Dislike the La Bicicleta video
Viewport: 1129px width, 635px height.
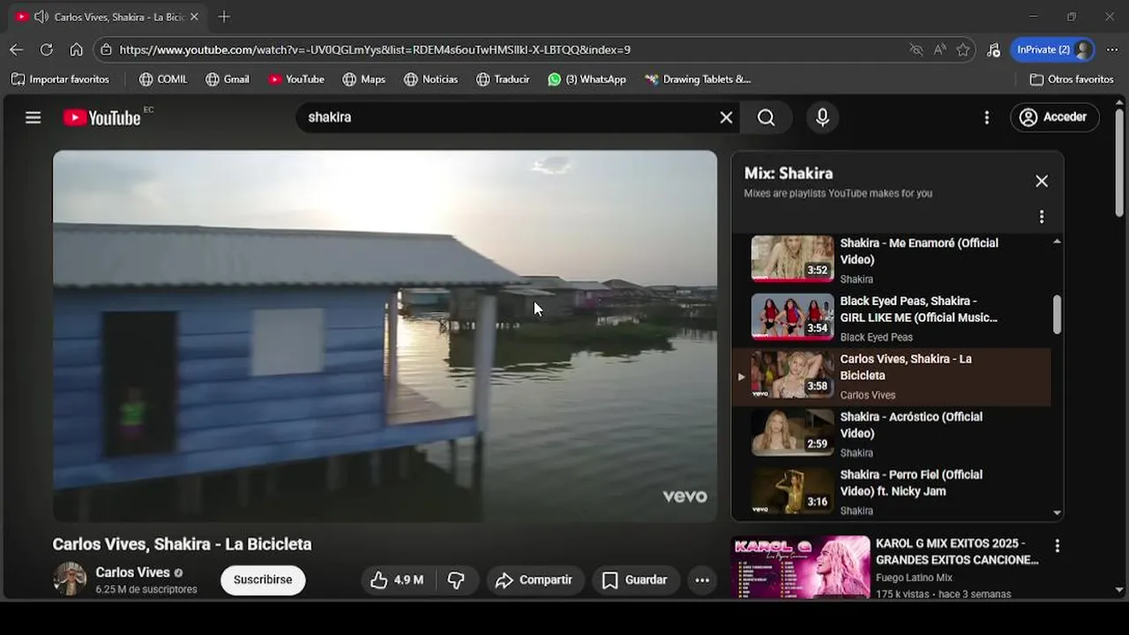[x=456, y=580]
